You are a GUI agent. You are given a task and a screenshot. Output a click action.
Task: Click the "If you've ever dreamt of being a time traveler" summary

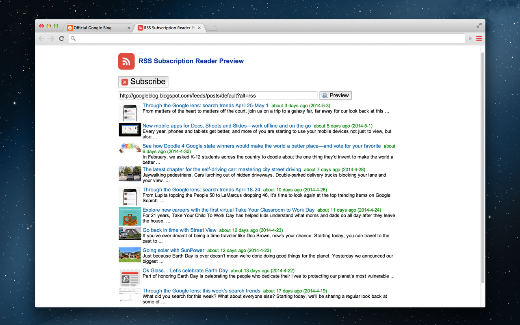pyautogui.click(x=266, y=238)
